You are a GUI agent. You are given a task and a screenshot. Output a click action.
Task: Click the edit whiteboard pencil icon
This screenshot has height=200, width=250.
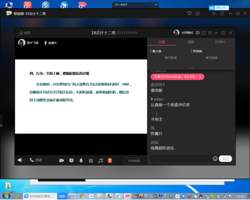tap(91, 161)
